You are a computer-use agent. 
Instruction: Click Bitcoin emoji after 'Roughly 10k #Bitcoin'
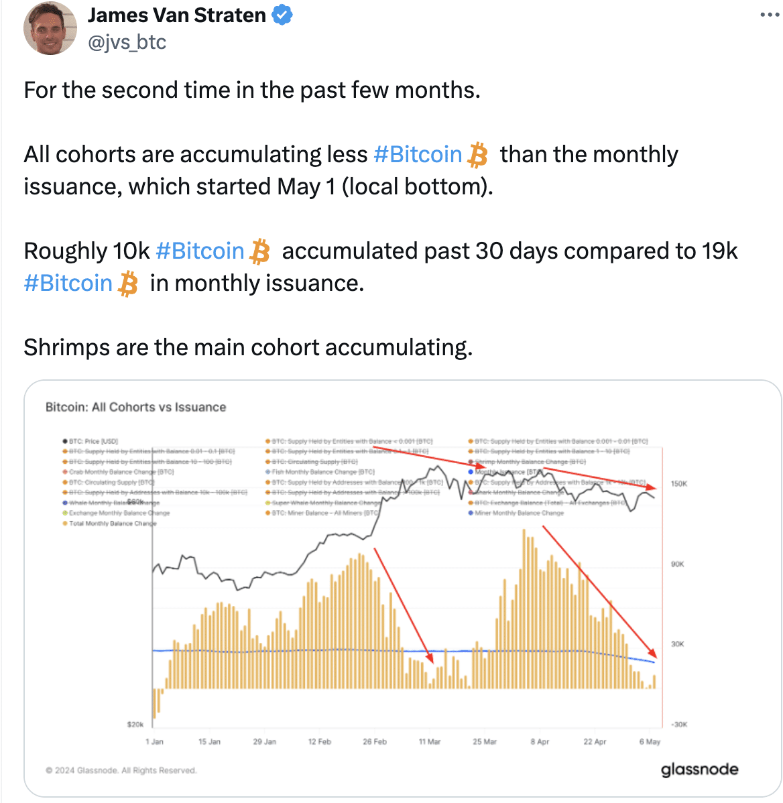coord(259,251)
